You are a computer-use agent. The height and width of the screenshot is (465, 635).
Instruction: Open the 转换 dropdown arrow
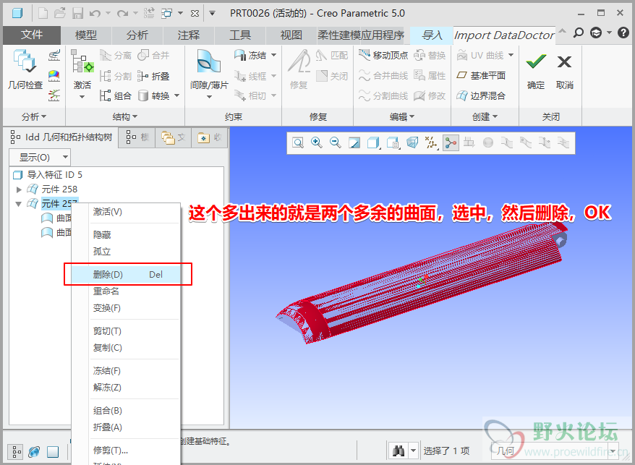176,95
